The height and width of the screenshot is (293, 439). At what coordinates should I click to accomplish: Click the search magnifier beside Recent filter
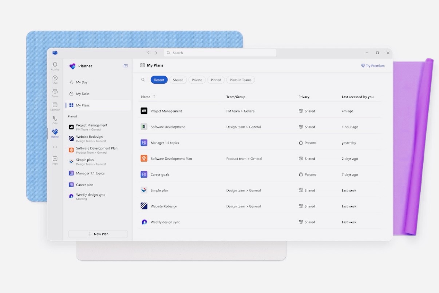coord(143,80)
